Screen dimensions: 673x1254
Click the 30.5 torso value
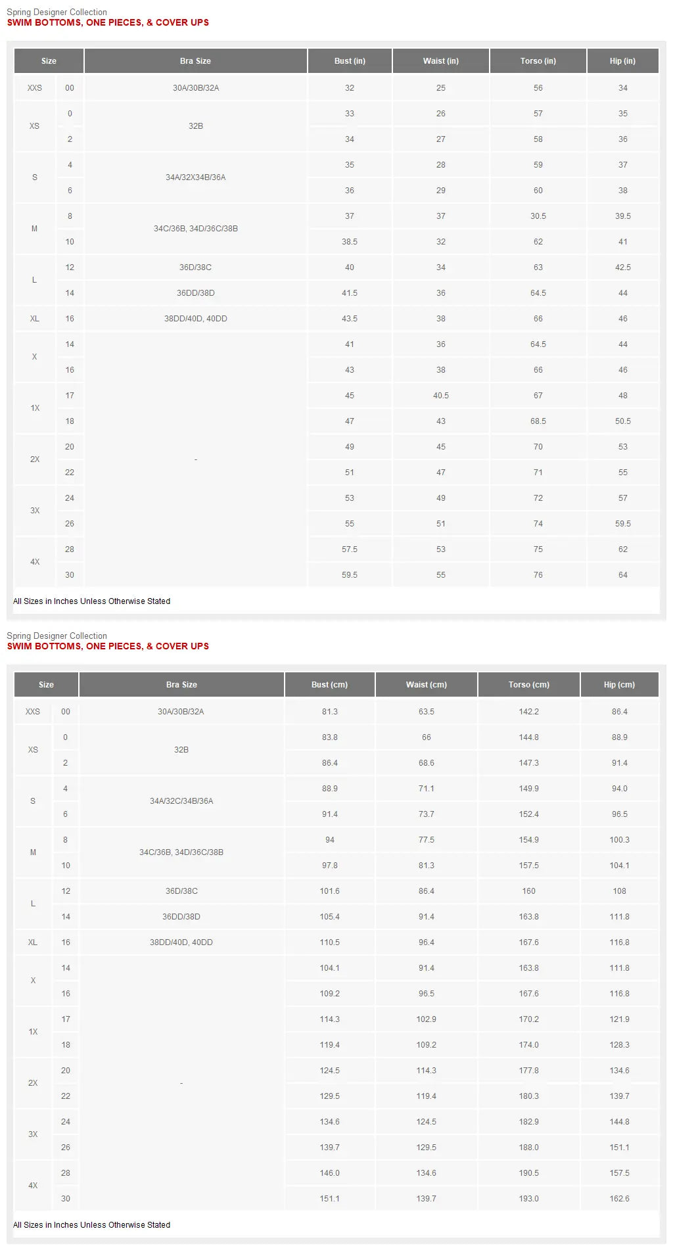[x=538, y=216]
